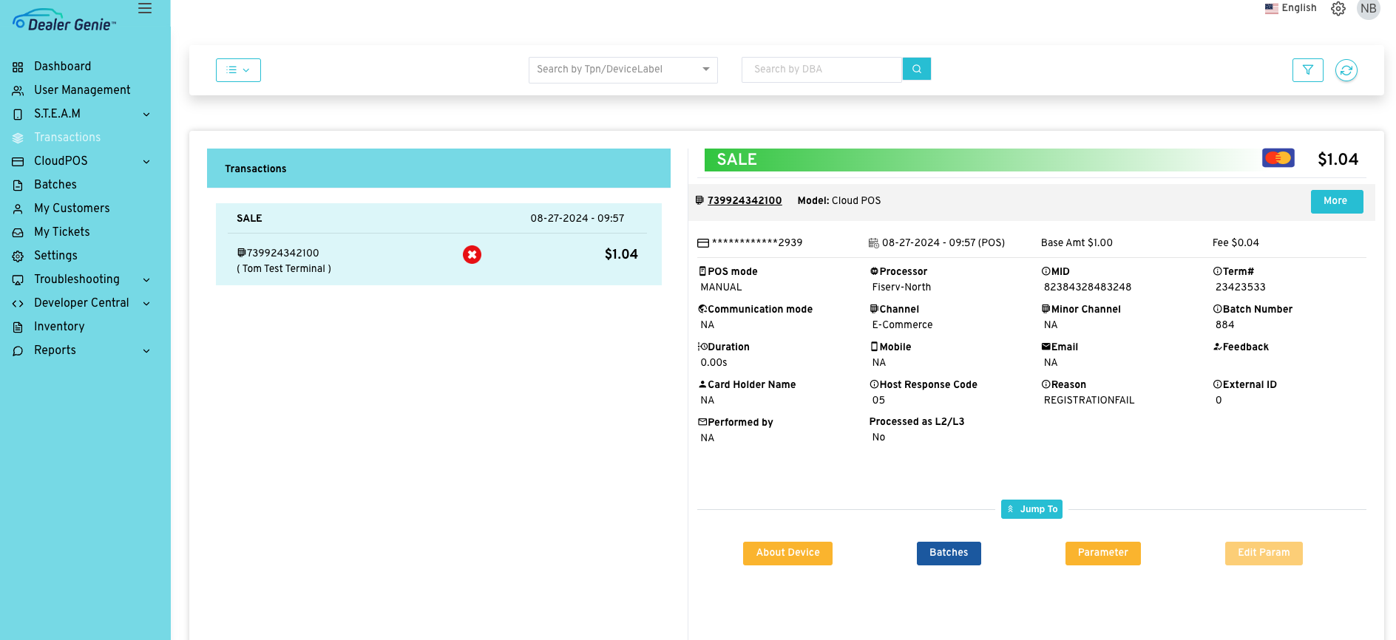Expand the Reports sidebar menu

click(x=81, y=350)
